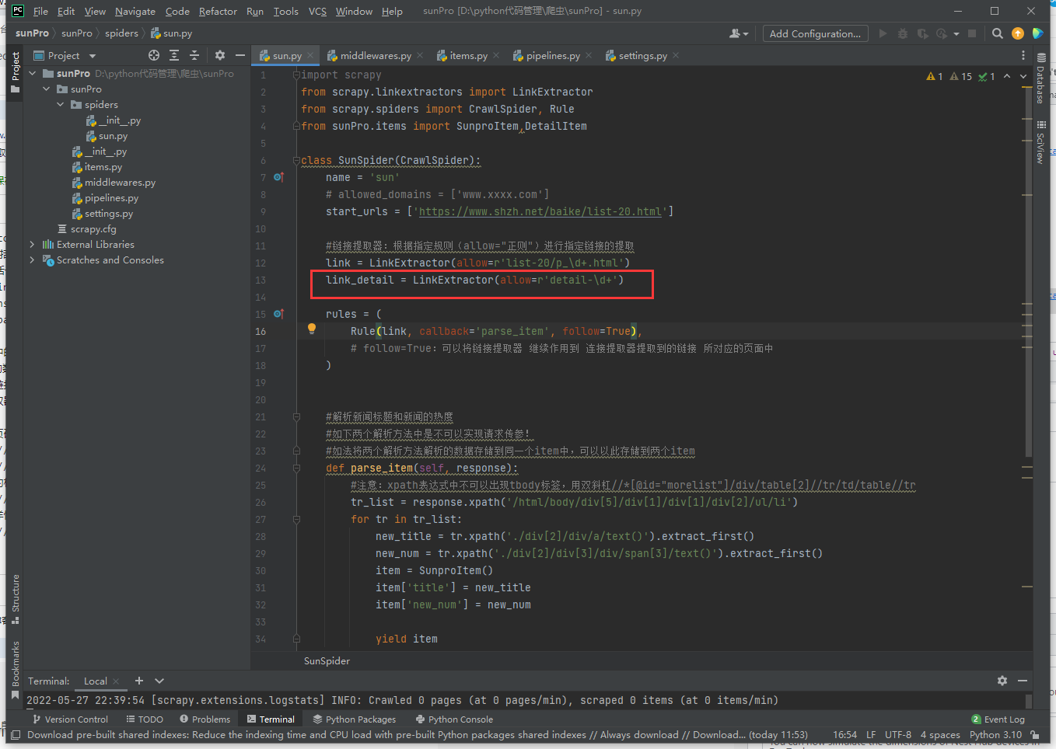Toggle the Bookmarks tool window
This screenshot has width=1056, height=749.
pos(15,668)
